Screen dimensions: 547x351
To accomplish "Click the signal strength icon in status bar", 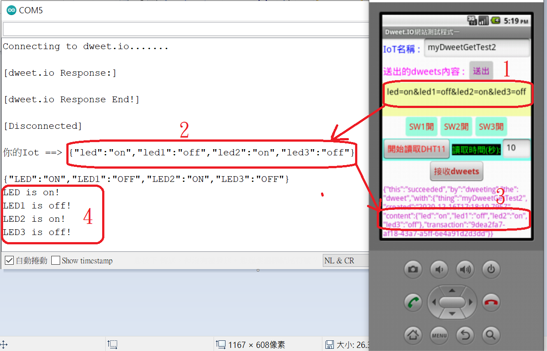I will tap(483, 20).
